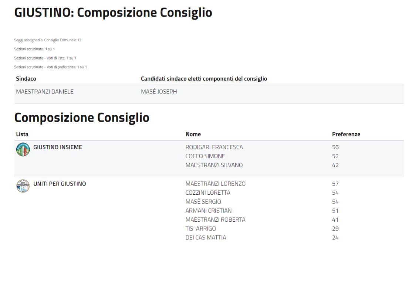Click mayor name MAESTRANZI DANIELE
This screenshot has width=415, height=293.
[45, 92]
